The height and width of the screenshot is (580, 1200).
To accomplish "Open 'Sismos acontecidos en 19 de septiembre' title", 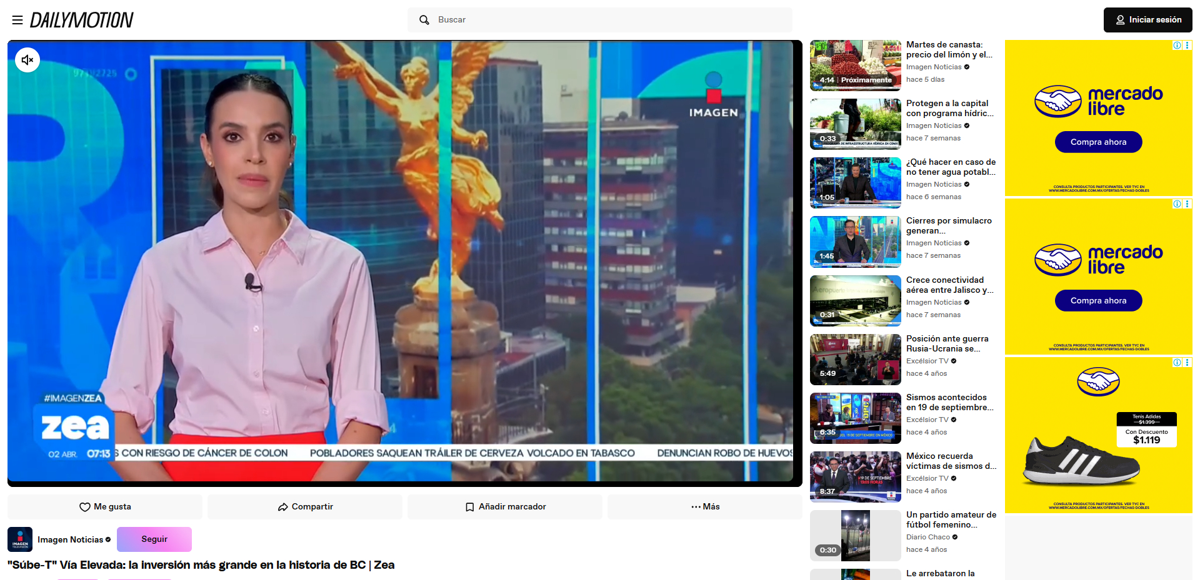I will click(950, 403).
